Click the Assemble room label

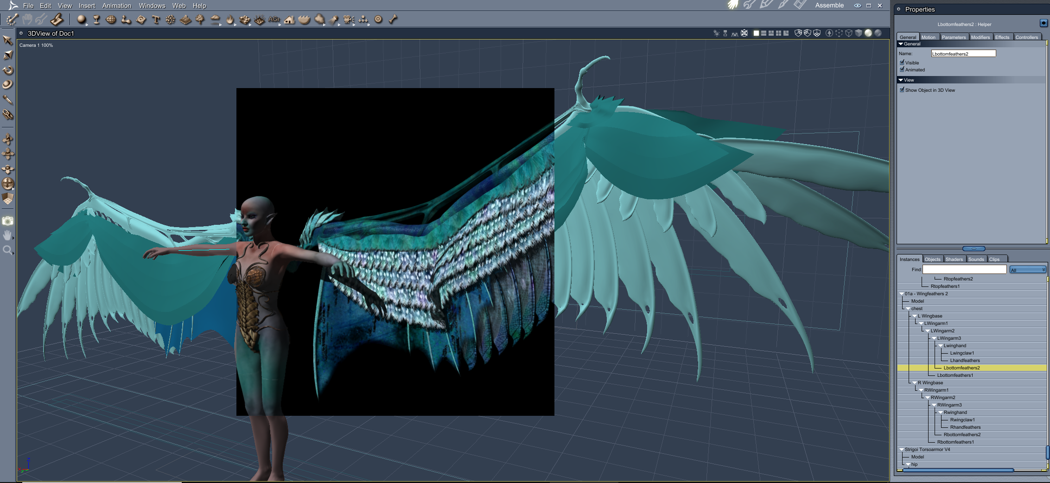829,5
